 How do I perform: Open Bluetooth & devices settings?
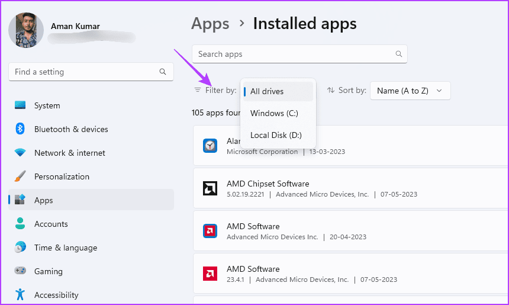click(x=91, y=129)
